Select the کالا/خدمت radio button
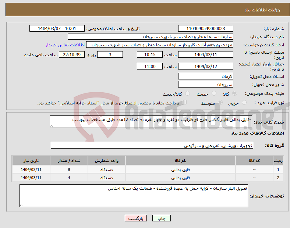Screen dimensions: 290x228 tap(188, 93)
